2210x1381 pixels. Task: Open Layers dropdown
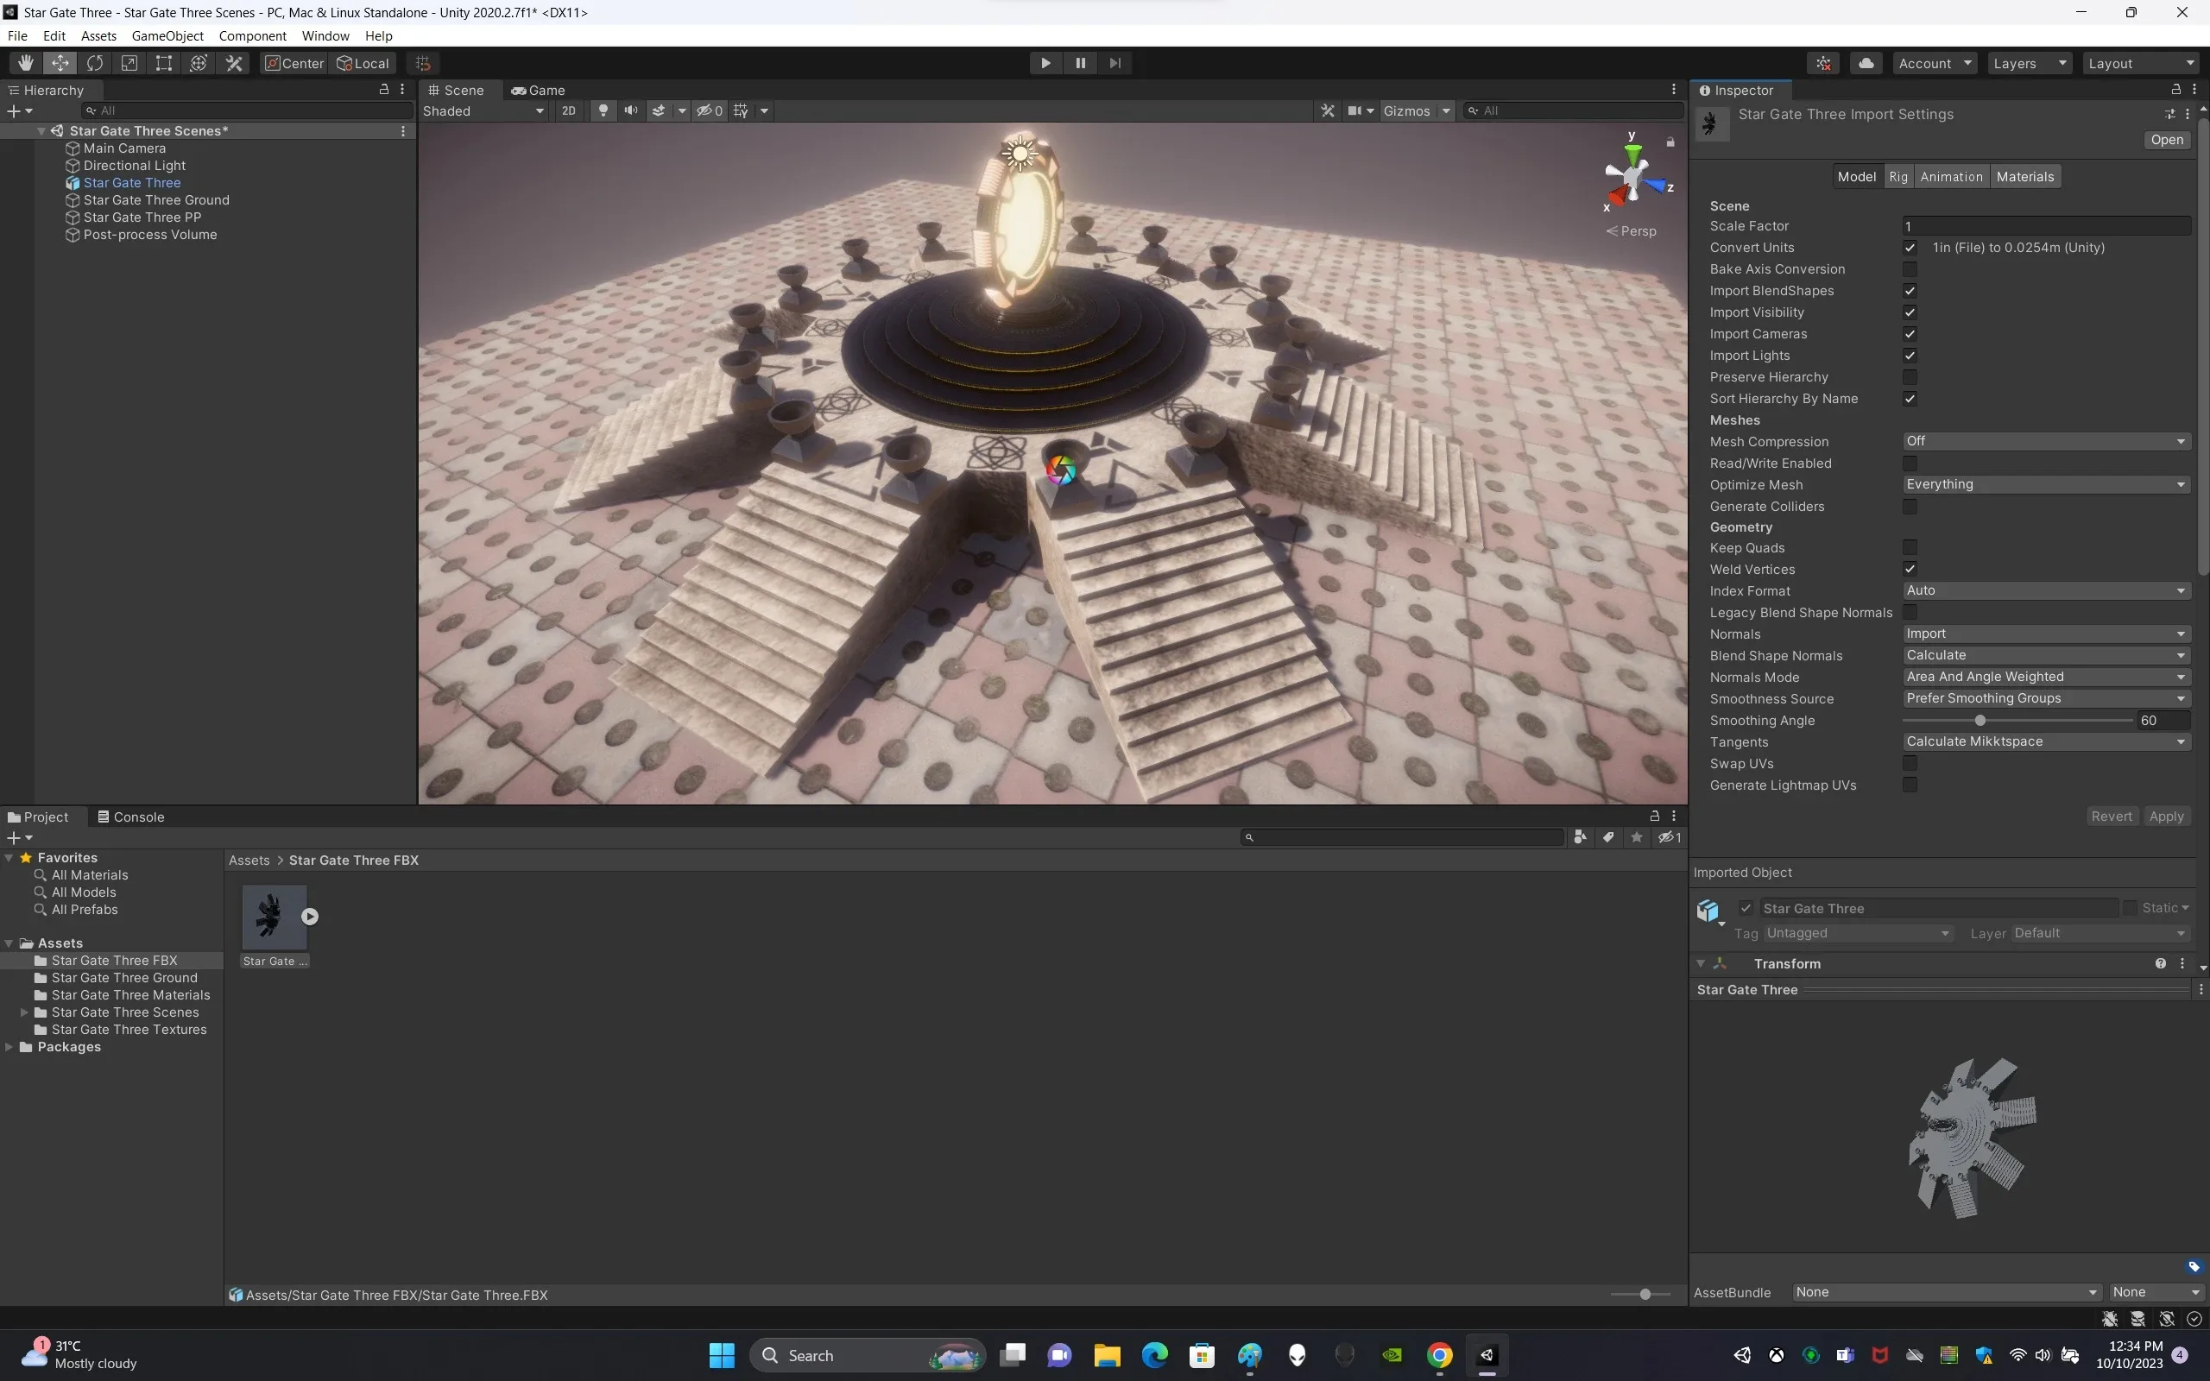pos(2030,63)
